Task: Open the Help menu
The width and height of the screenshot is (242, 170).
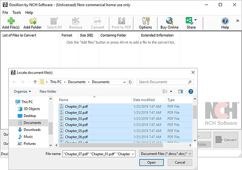Action: (x=29, y=12)
